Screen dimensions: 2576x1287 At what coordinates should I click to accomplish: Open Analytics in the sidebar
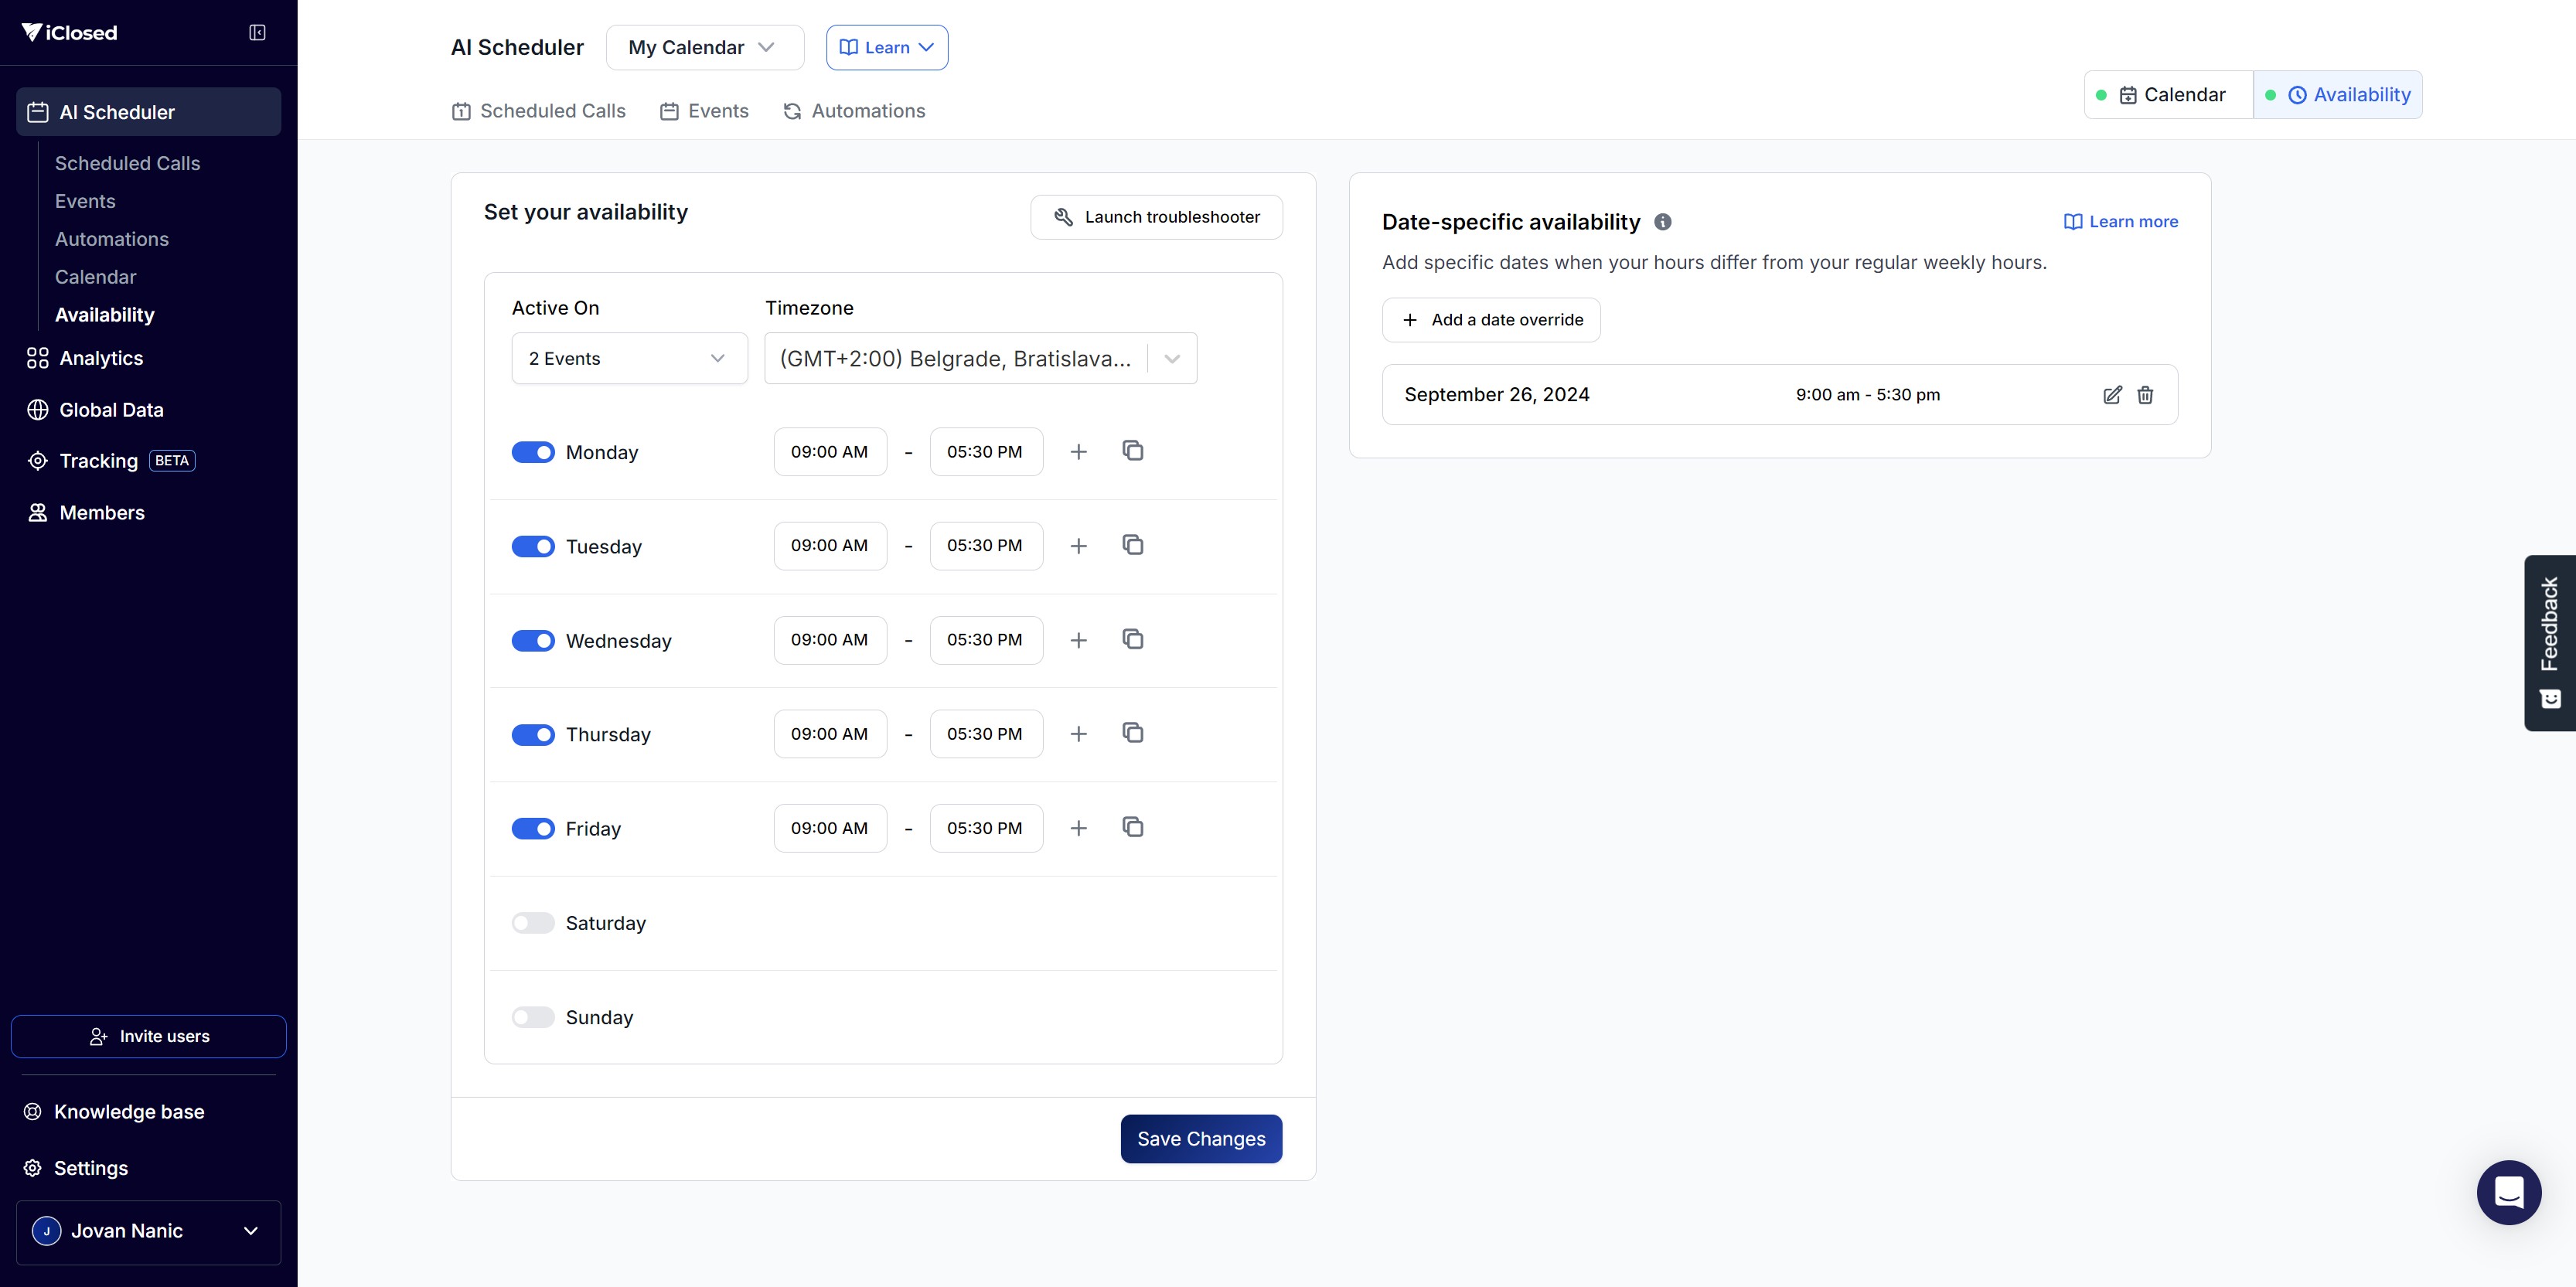pyautogui.click(x=101, y=358)
